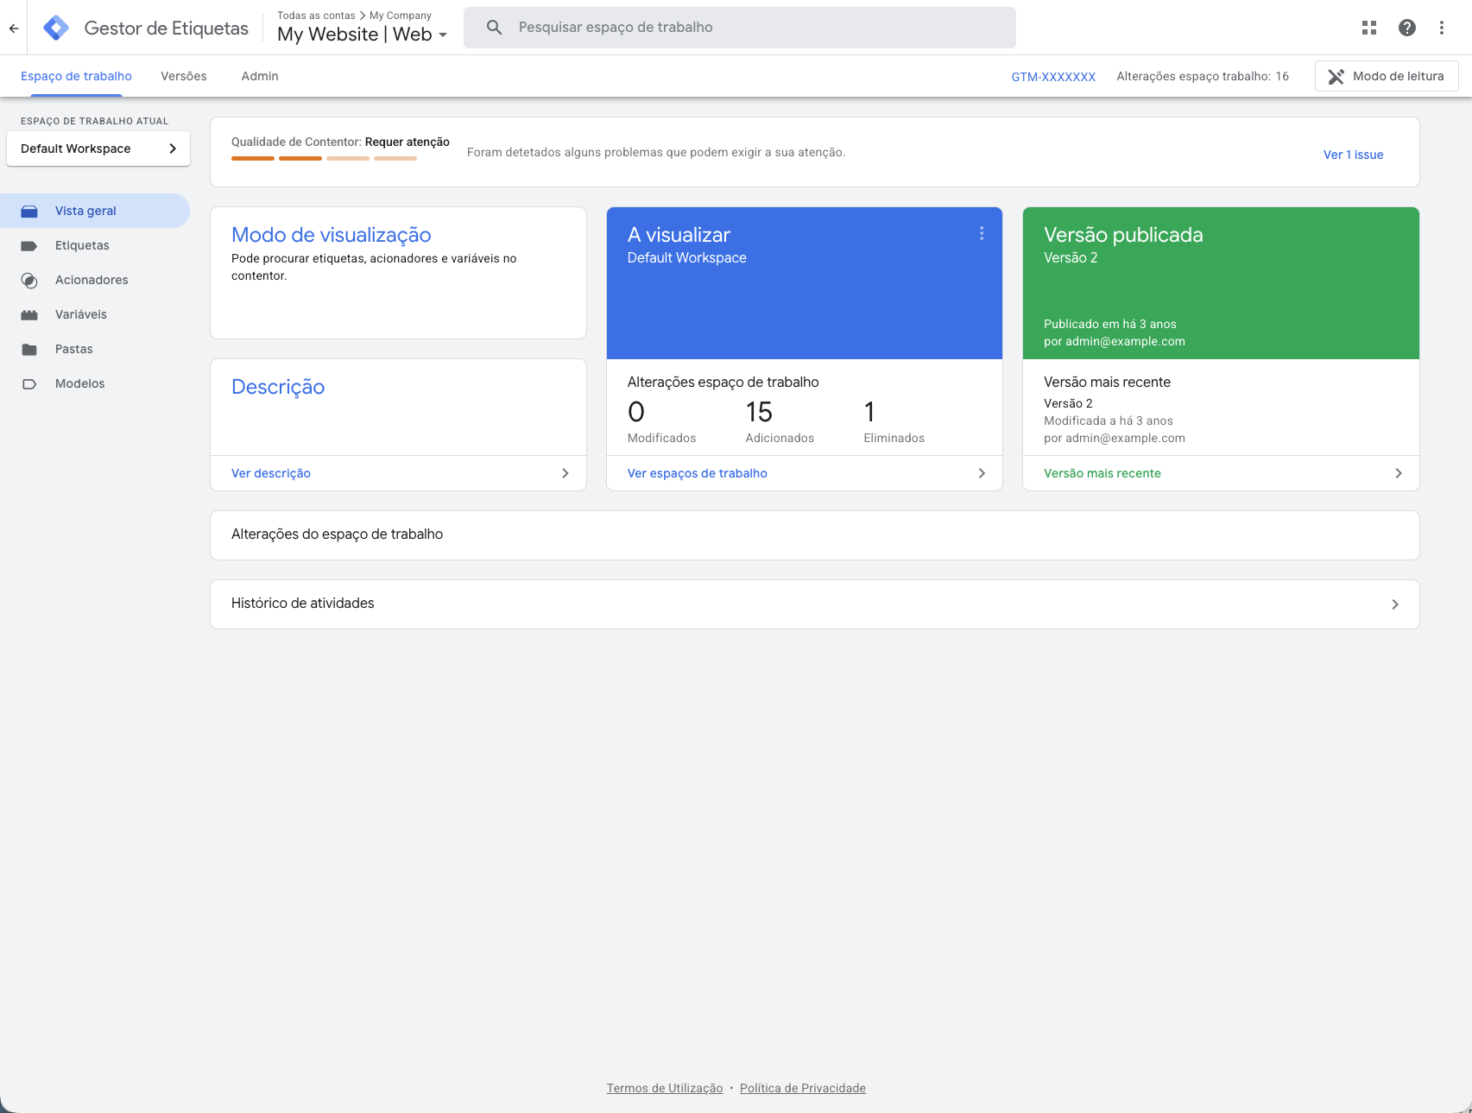Open the Descrição heading link

[278, 387]
